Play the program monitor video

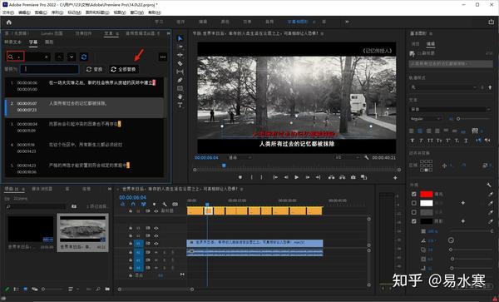[x=297, y=177]
